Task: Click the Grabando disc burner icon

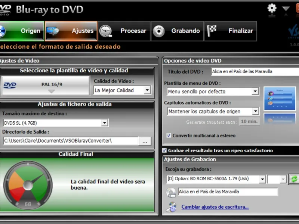Action: (158, 31)
